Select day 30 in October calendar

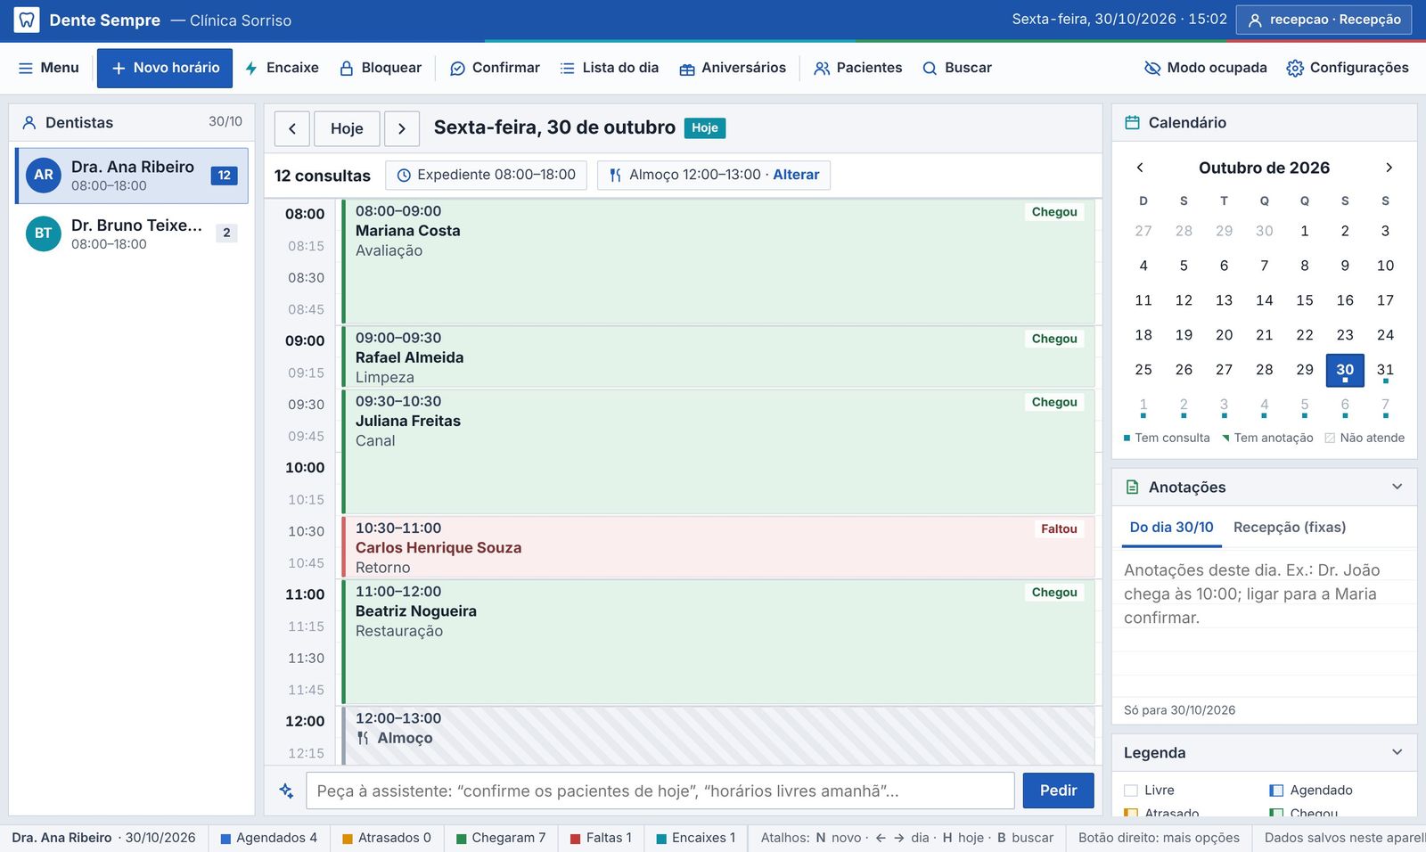tap(1345, 370)
